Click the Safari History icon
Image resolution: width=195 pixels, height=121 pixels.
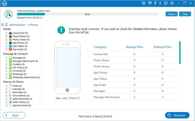[10, 102]
